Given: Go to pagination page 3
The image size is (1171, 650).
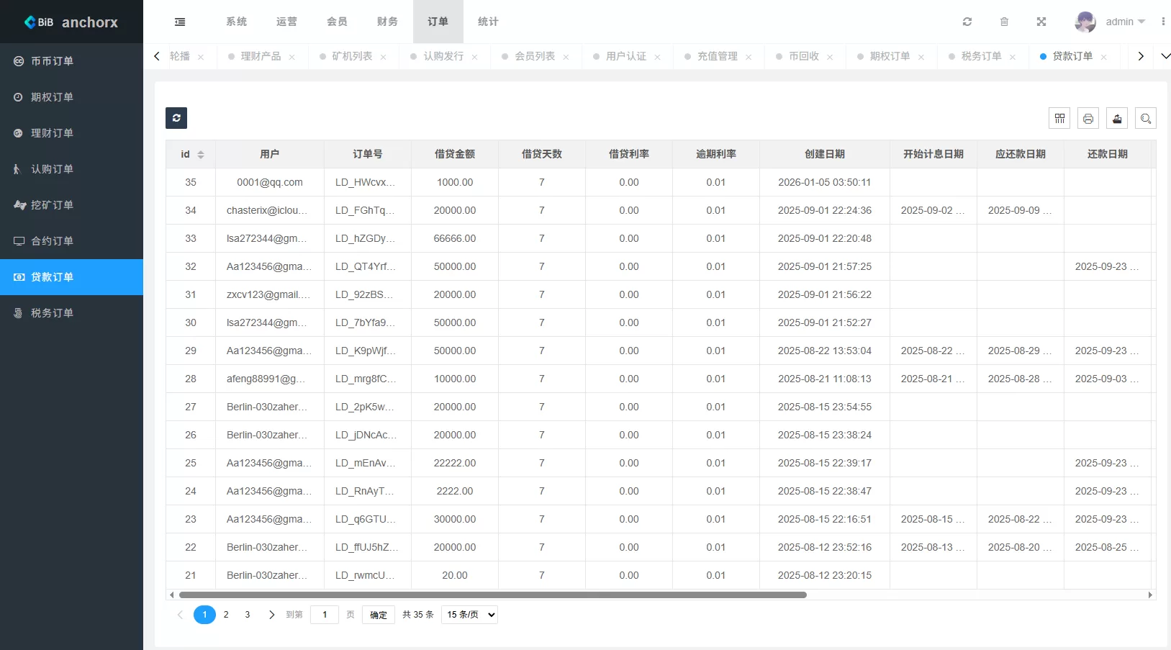Looking at the screenshot, I should tap(247, 615).
